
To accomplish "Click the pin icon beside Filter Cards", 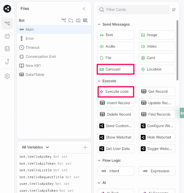I will click(x=174, y=10).
